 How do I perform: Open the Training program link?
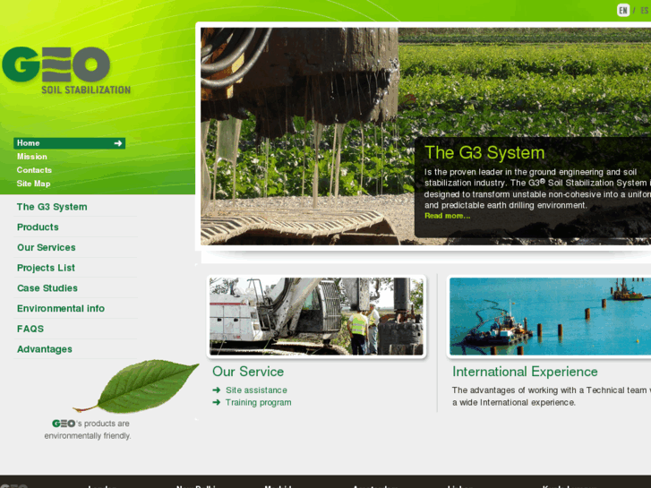tap(258, 403)
